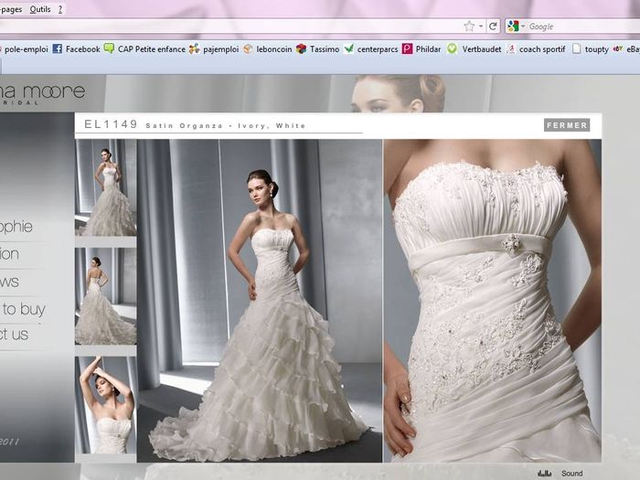
Task: Reload the page with the refresh icon
Action: [x=493, y=27]
